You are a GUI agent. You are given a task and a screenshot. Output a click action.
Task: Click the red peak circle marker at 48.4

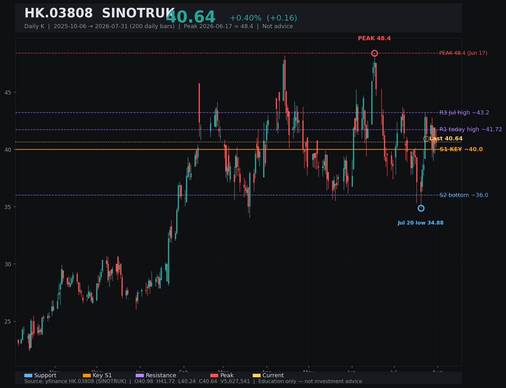[374, 53]
